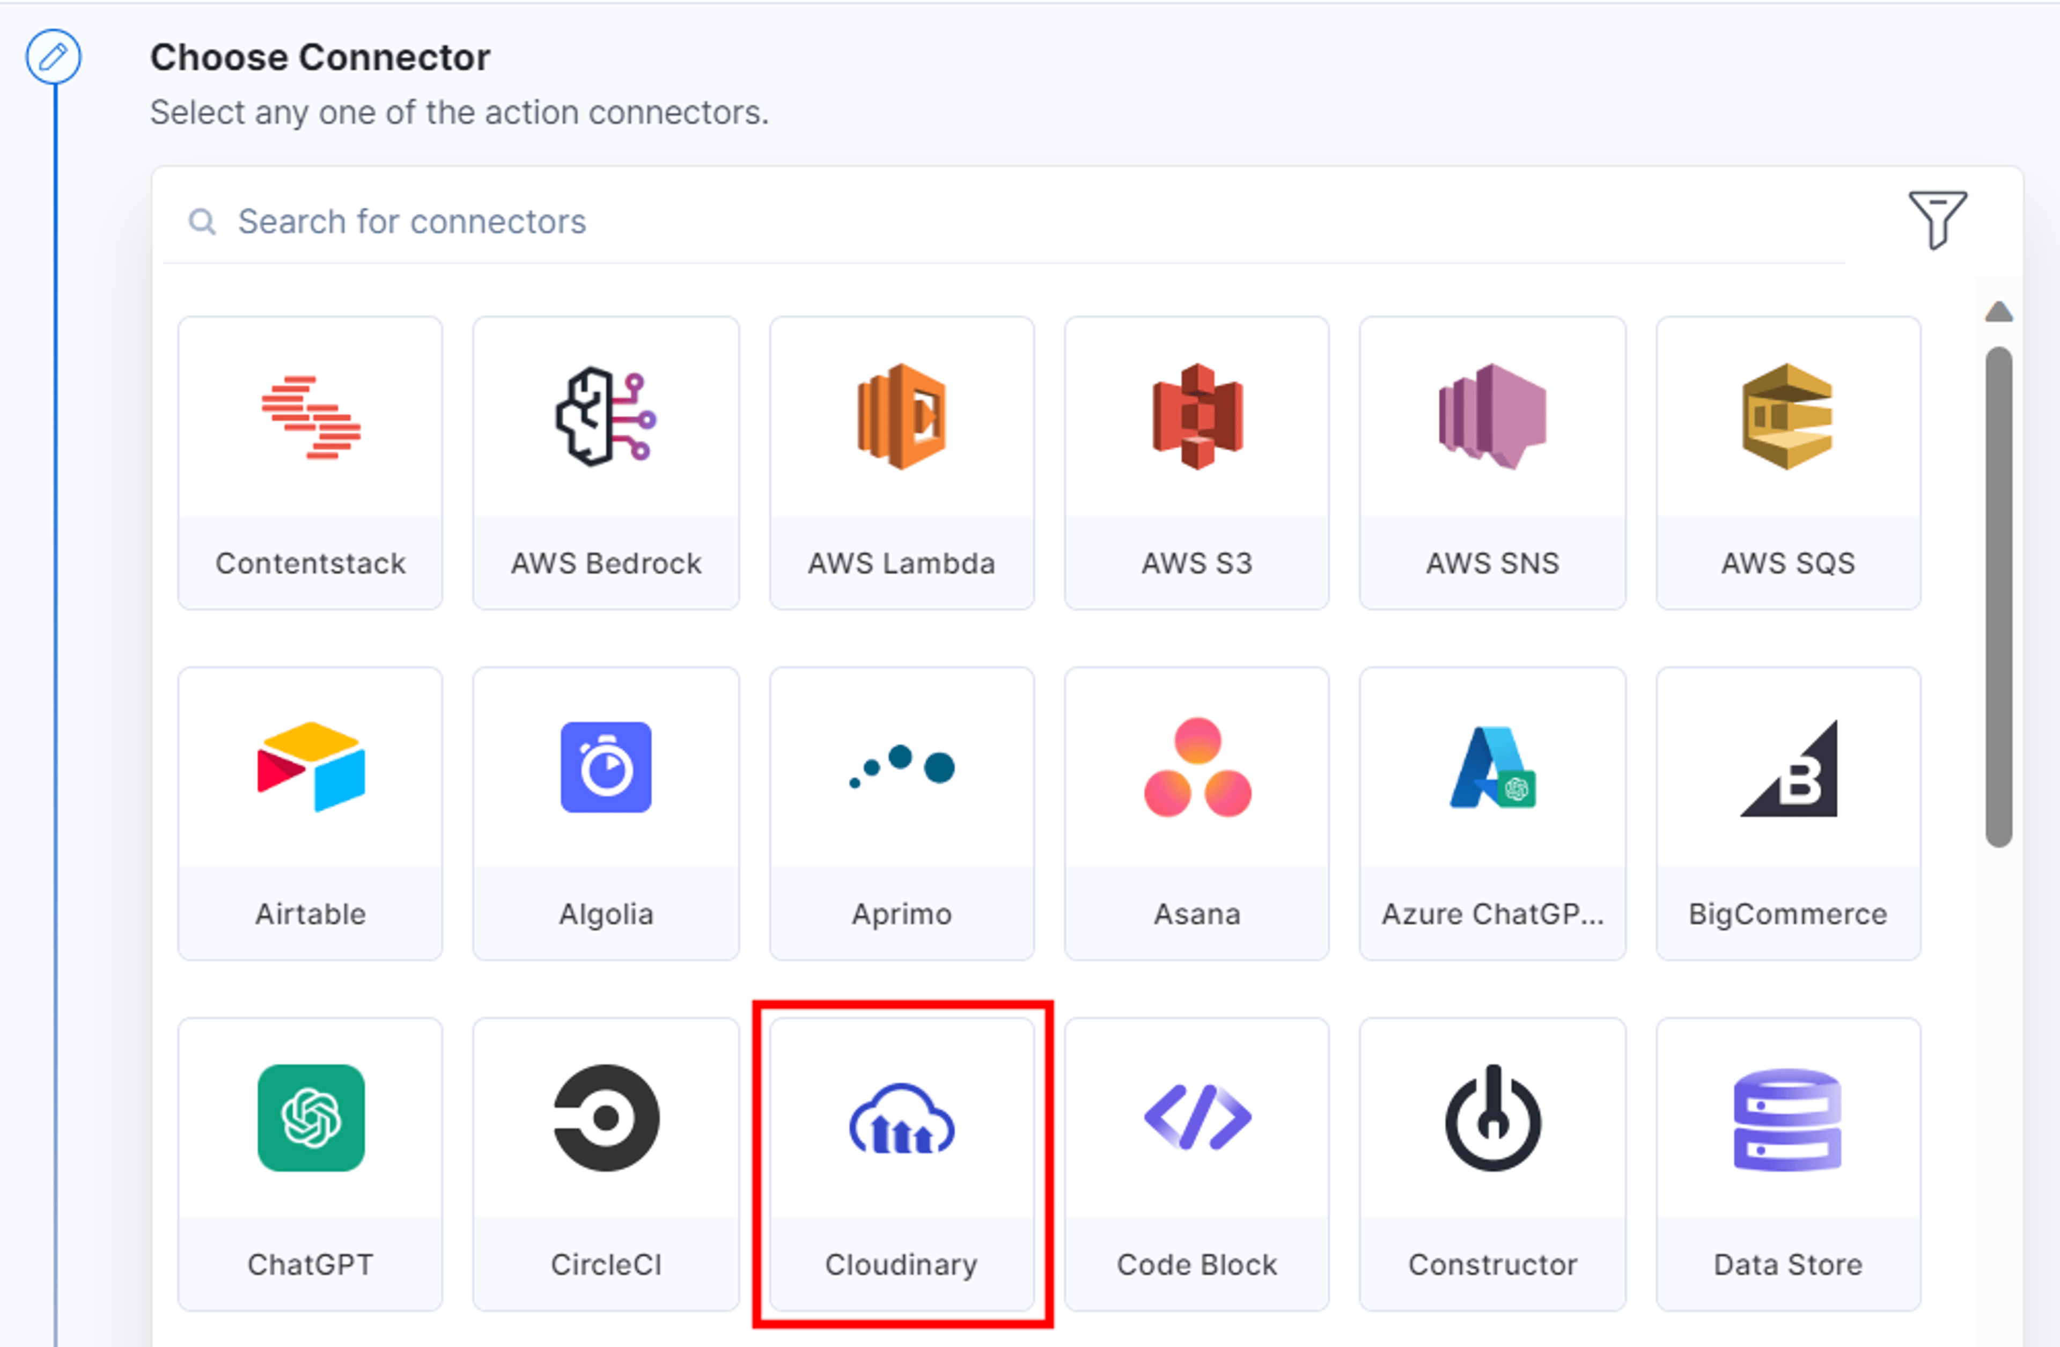Click the scrollbar up arrow
Viewport: 2060px width, 1347px height.
pyautogui.click(x=1998, y=311)
